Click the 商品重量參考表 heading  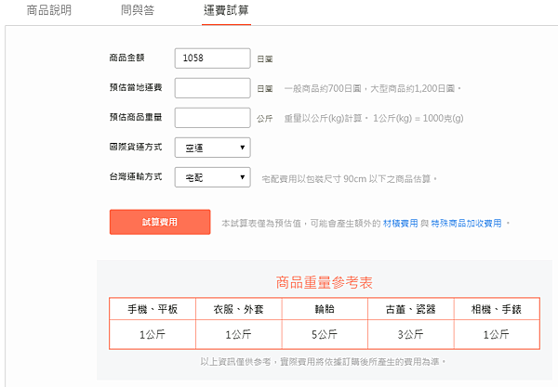[x=325, y=281]
